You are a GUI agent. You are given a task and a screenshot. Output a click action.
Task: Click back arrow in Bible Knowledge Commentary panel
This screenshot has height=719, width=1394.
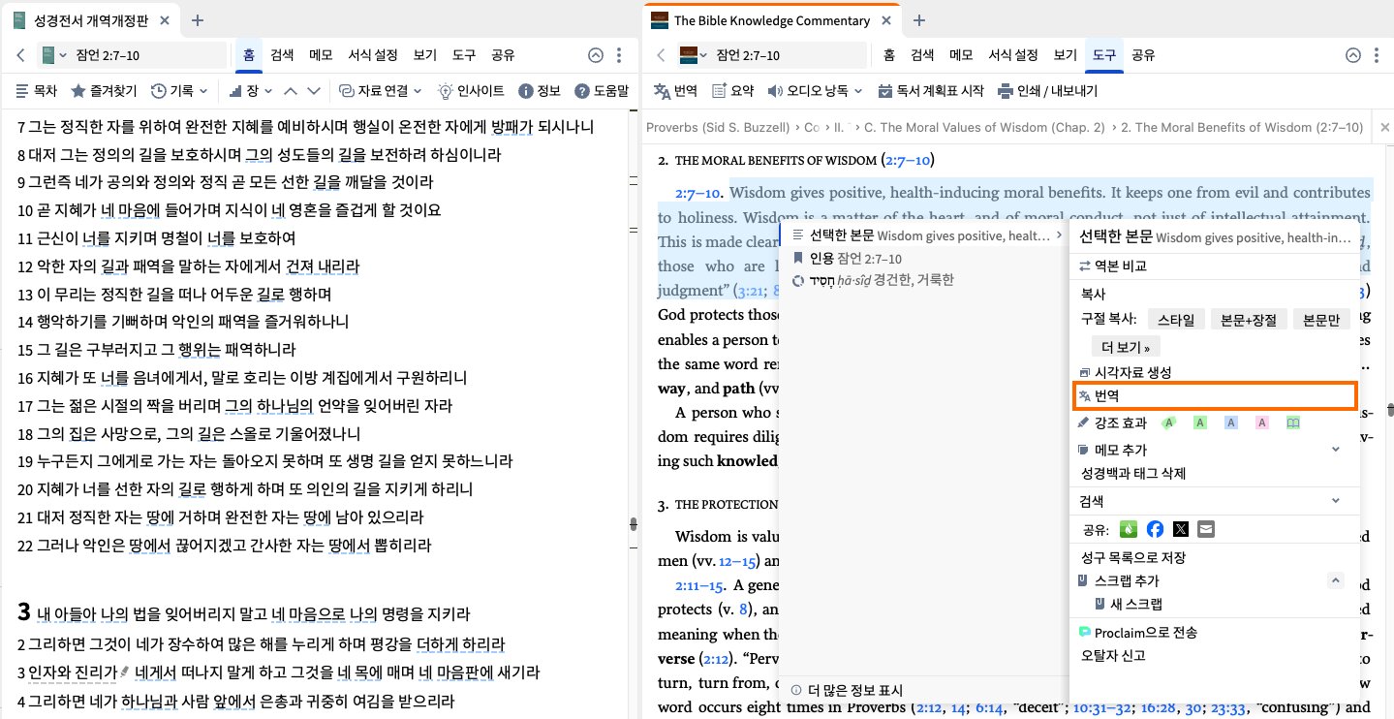click(660, 55)
